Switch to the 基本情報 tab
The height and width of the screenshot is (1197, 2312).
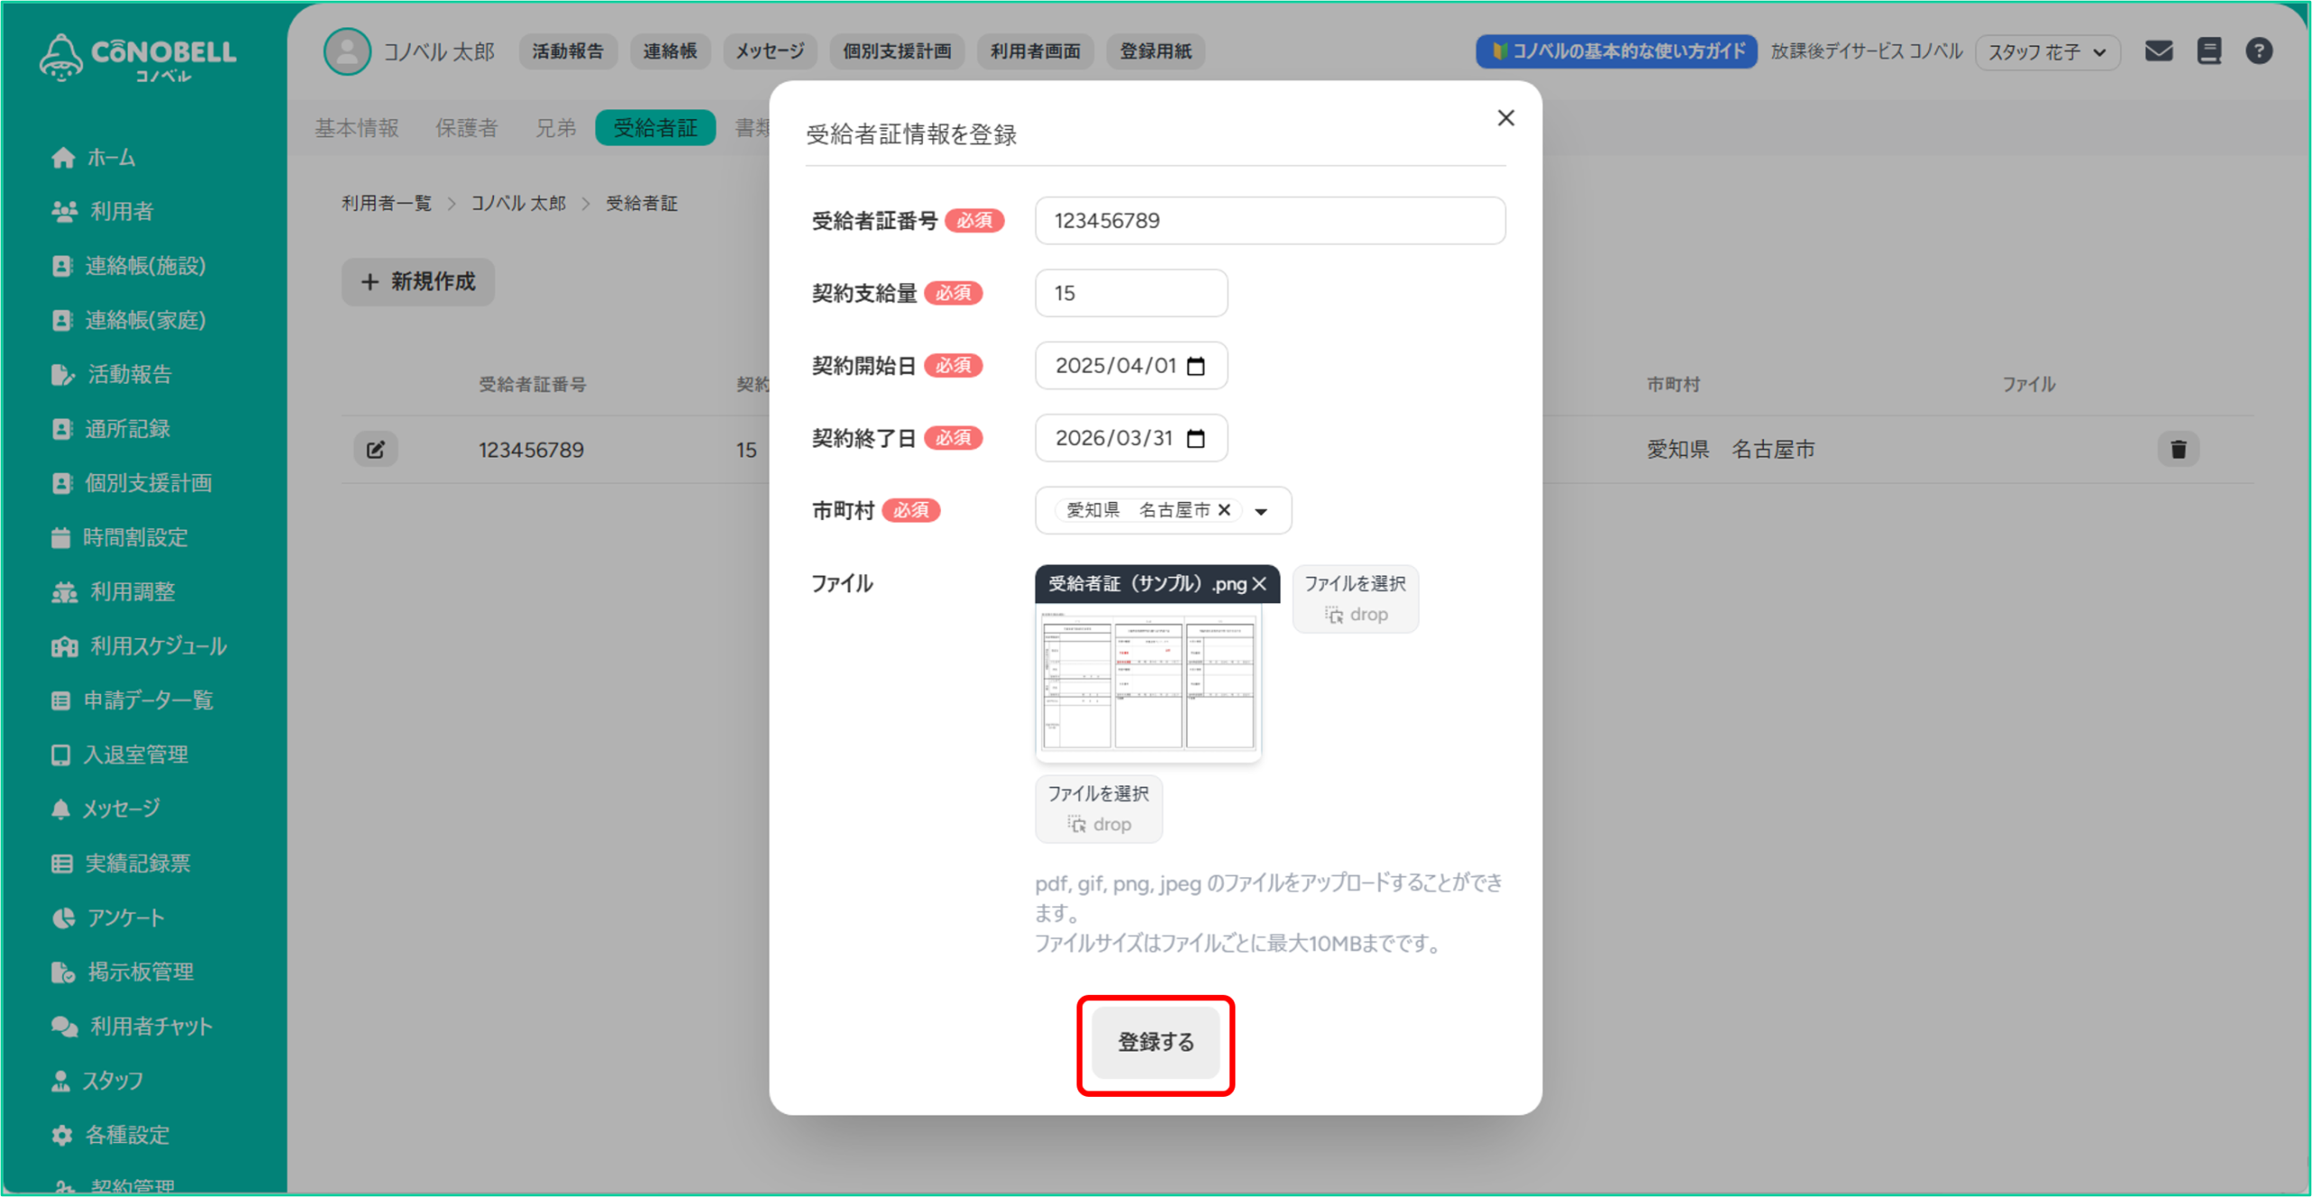(357, 128)
